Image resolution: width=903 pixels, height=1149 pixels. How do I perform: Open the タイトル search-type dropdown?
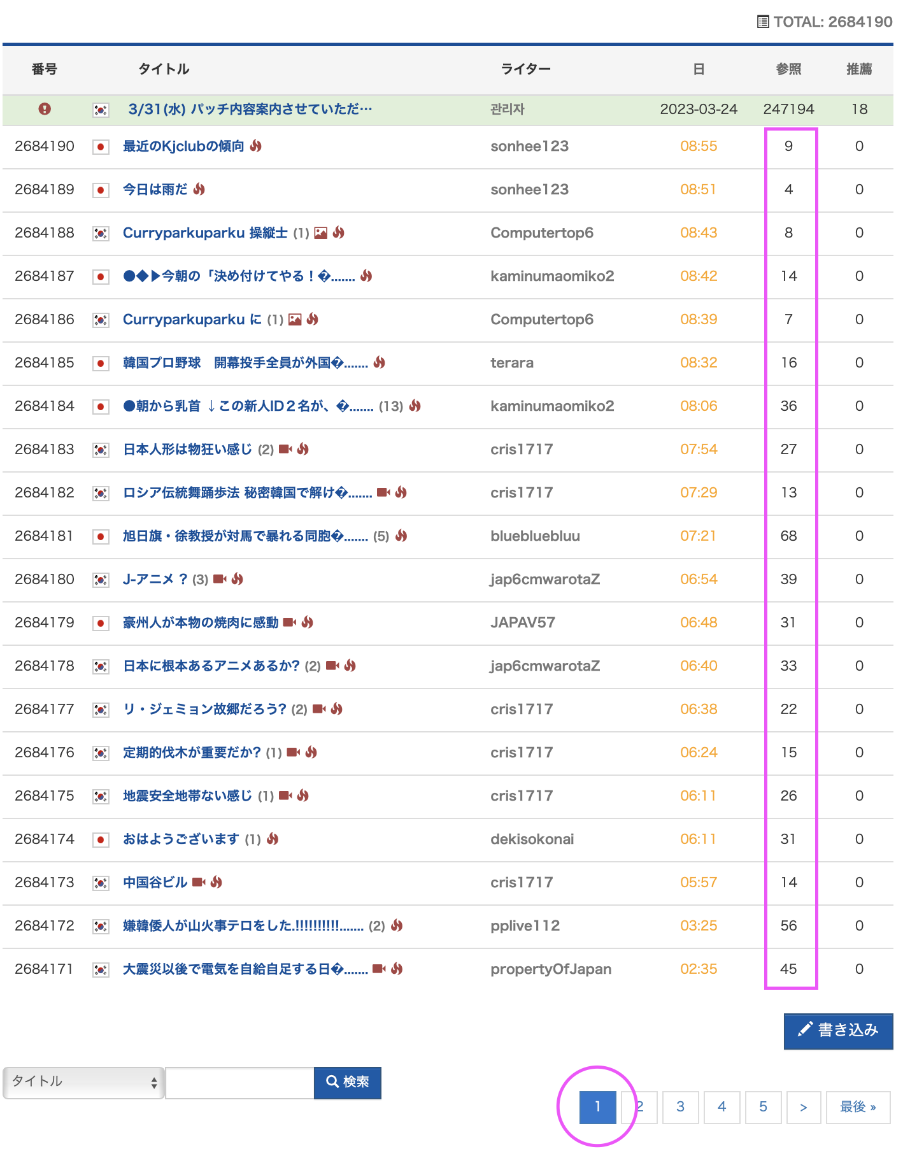pyautogui.click(x=83, y=1083)
